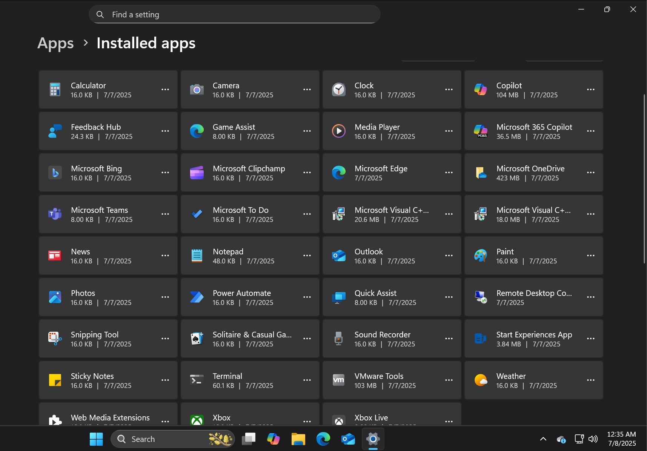This screenshot has width=647, height=451.
Task: Click the Snipping Tool icon
Action: pos(55,339)
